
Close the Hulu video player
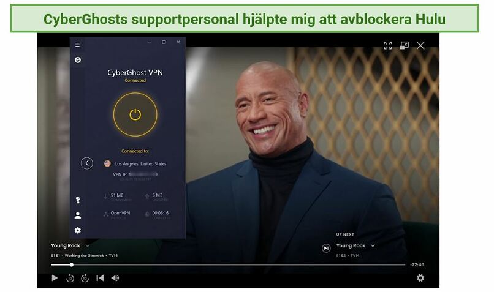point(420,45)
